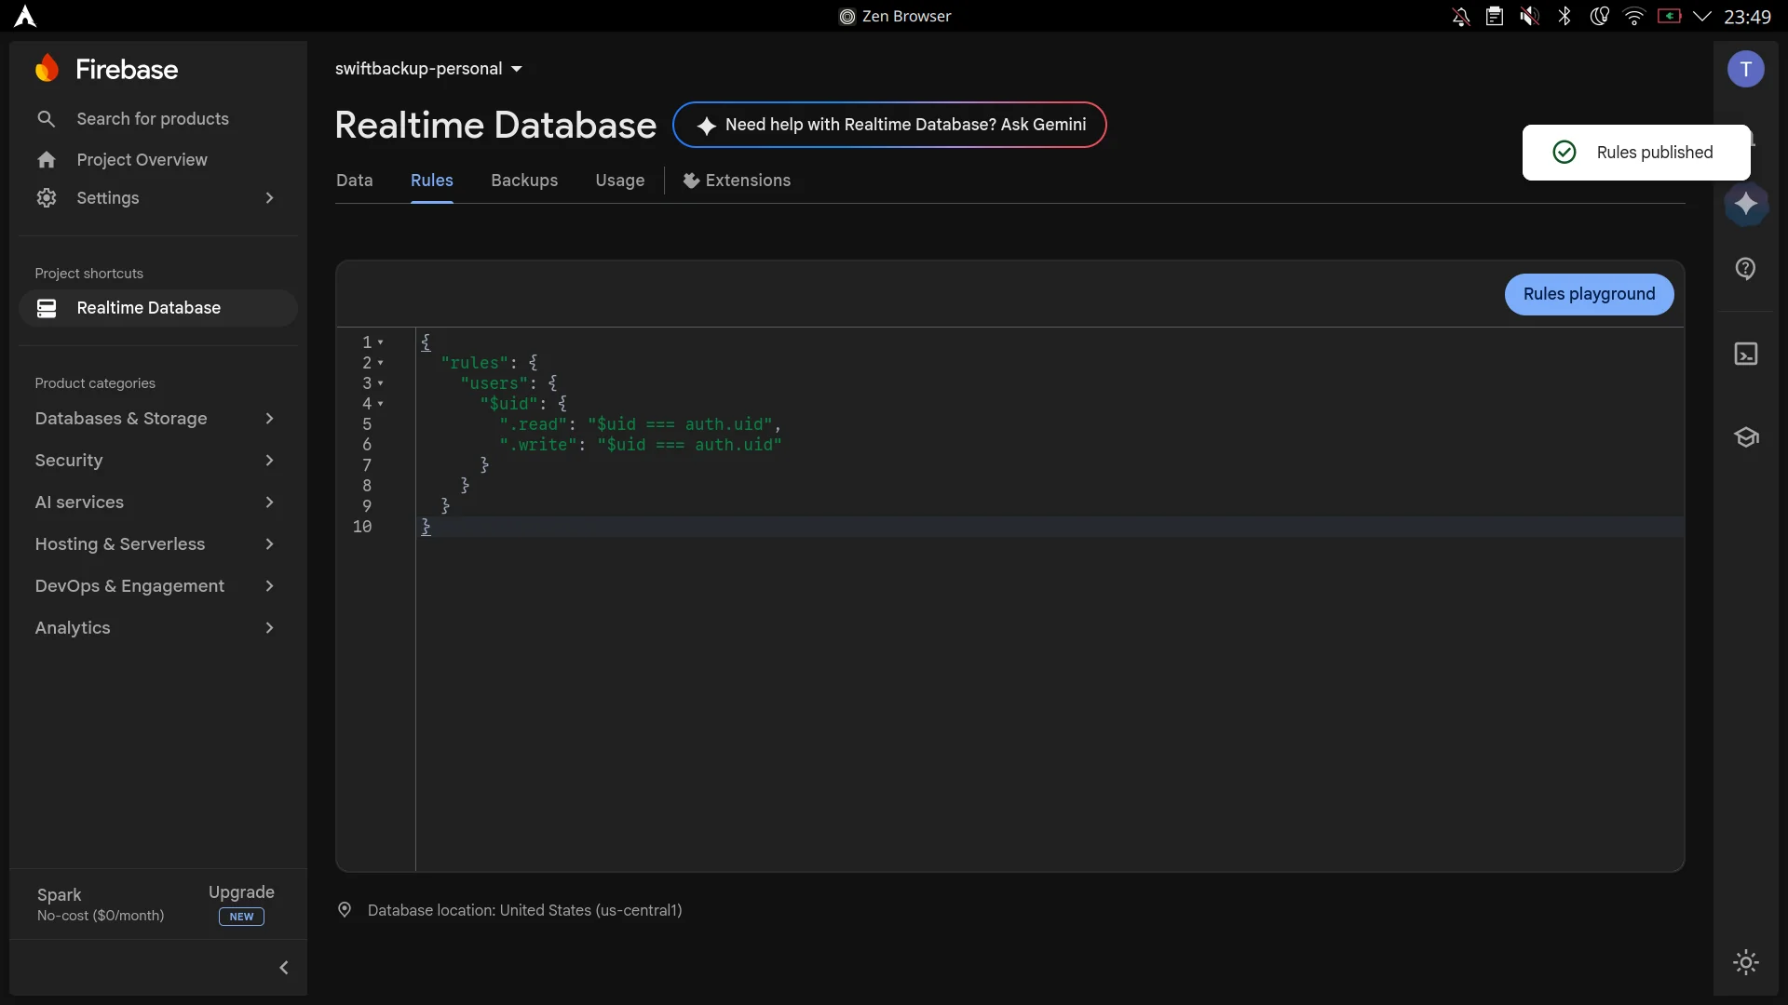
Task: Ask Gemini for Realtime Database help
Action: (x=889, y=125)
